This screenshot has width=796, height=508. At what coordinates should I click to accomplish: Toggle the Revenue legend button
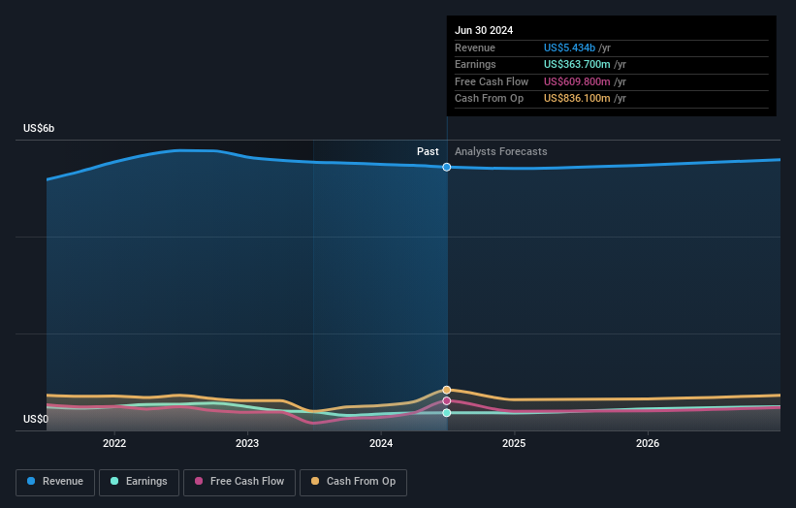coord(55,482)
